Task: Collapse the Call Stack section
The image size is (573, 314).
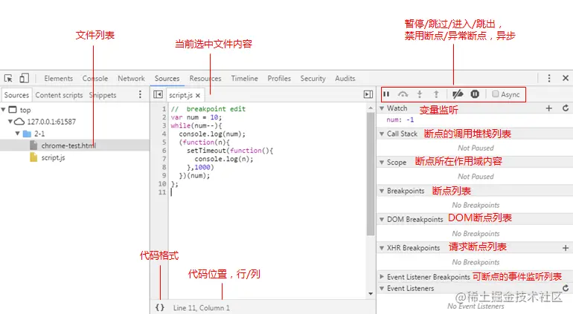Action: click(382, 134)
